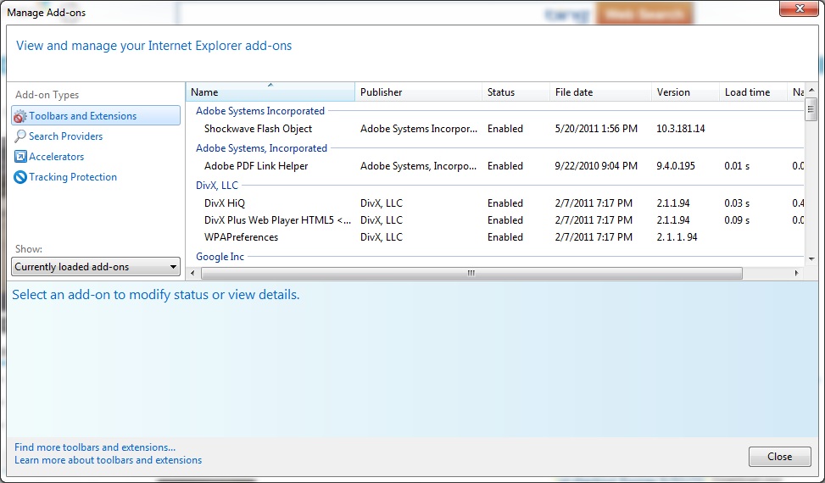Click the 0.03 s load time value
This screenshot has height=483, width=825.
click(x=737, y=203)
